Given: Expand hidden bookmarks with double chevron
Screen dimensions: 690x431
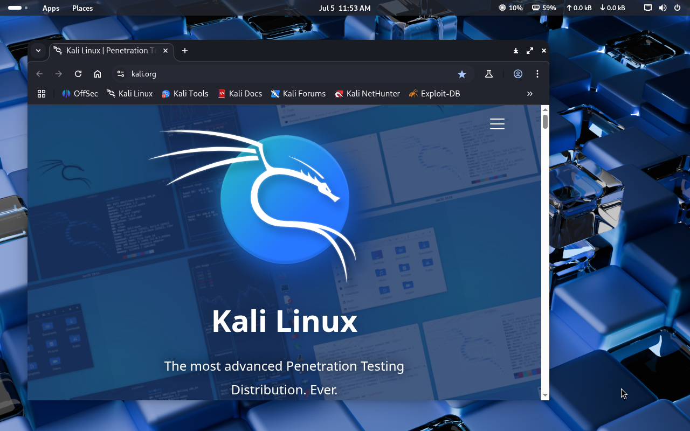Looking at the screenshot, I should (x=530, y=94).
